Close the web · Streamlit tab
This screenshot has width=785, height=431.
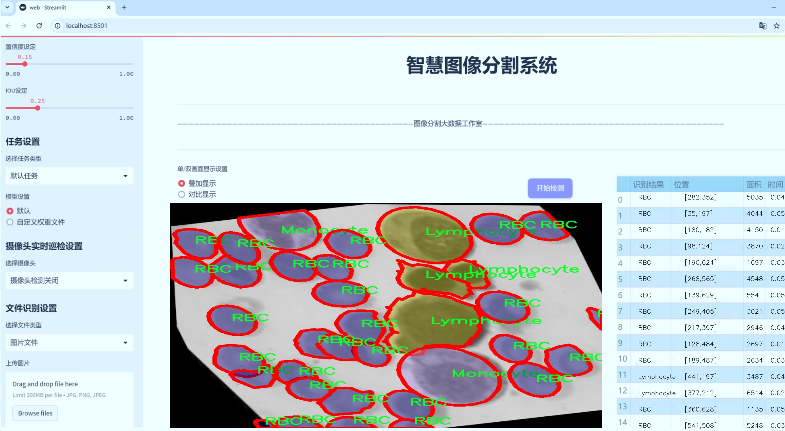coord(108,7)
